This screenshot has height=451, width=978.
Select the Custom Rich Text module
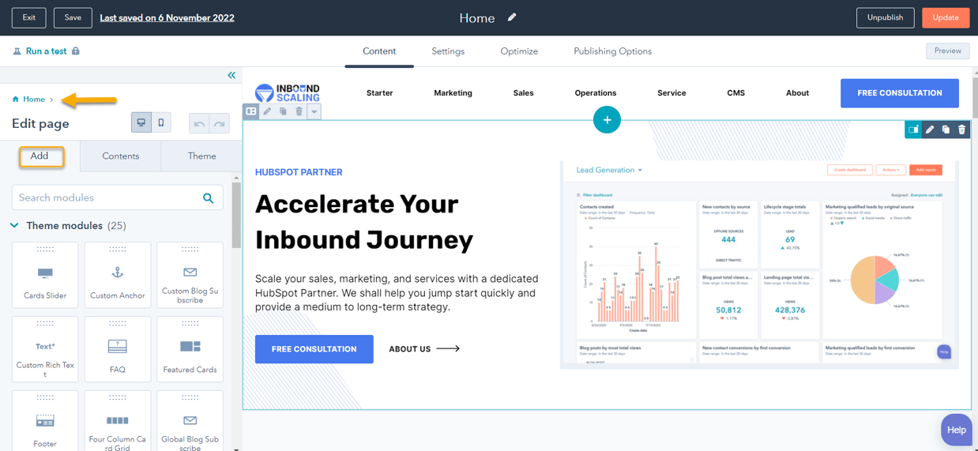pyautogui.click(x=45, y=349)
